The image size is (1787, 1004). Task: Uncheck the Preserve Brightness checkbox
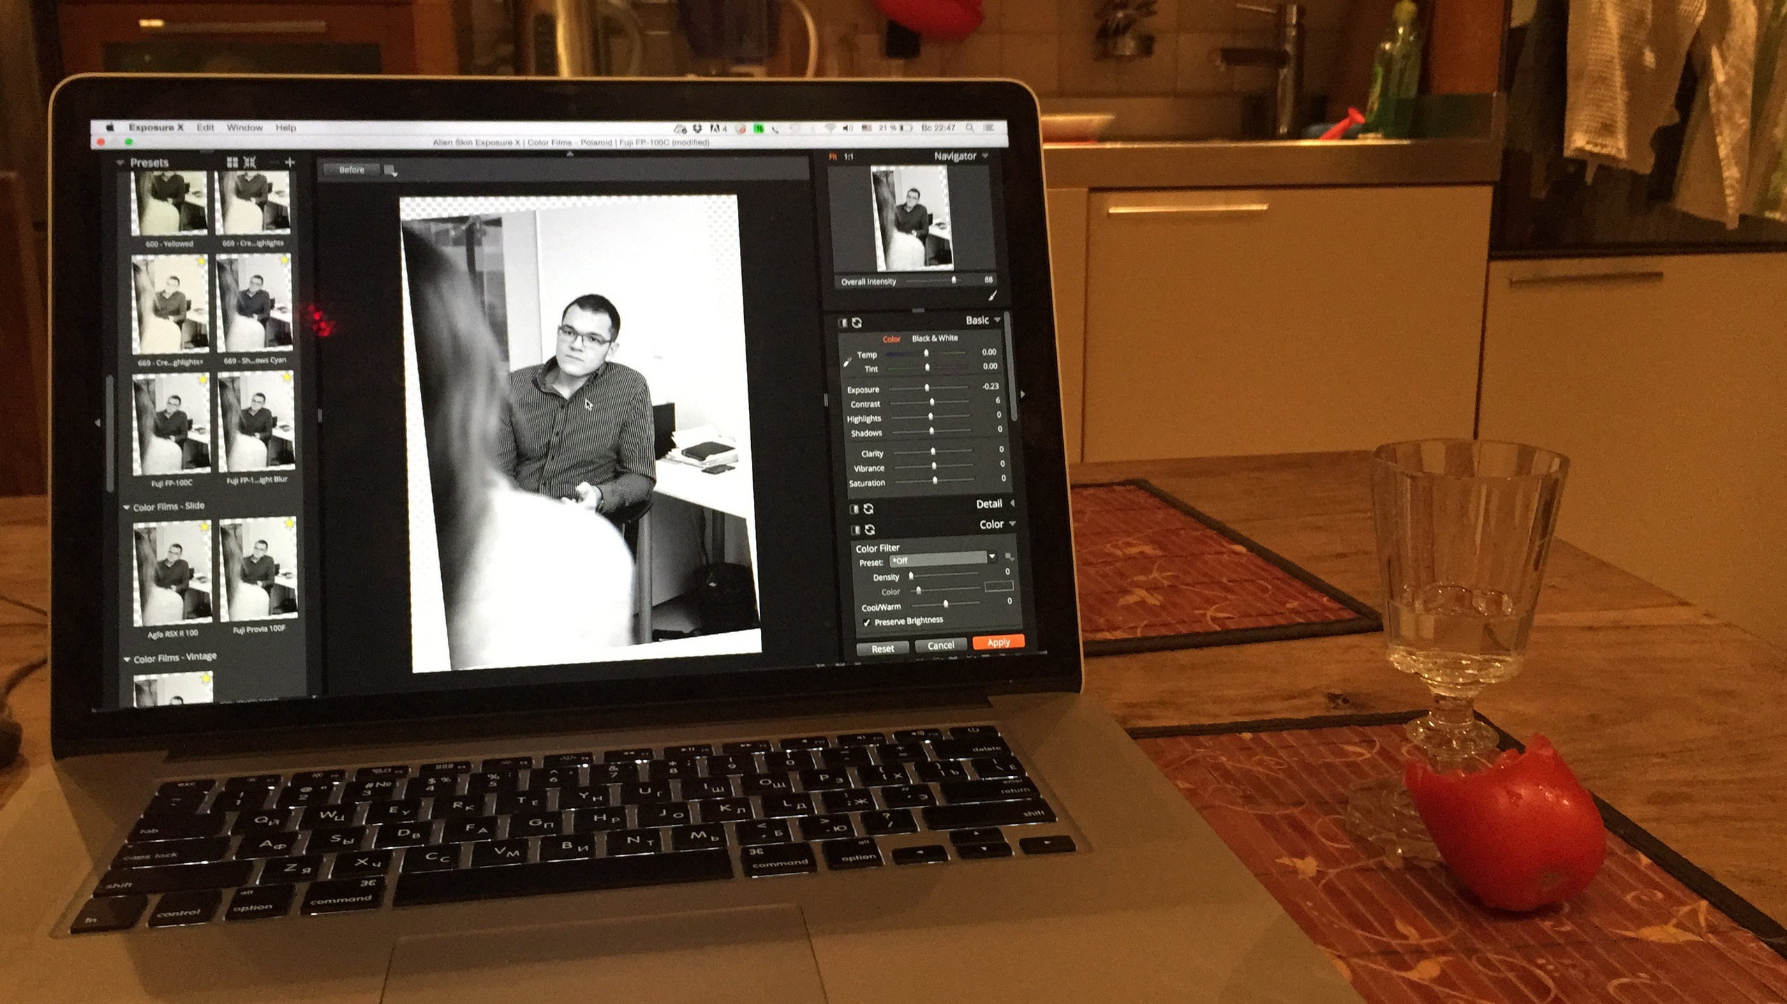pos(867,622)
